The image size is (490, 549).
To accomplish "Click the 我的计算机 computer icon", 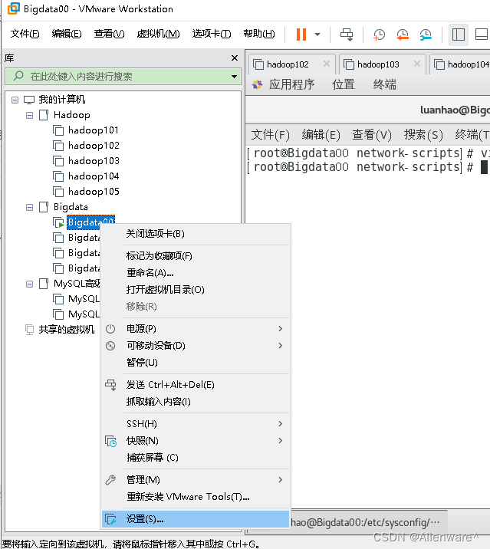I will (29, 100).
